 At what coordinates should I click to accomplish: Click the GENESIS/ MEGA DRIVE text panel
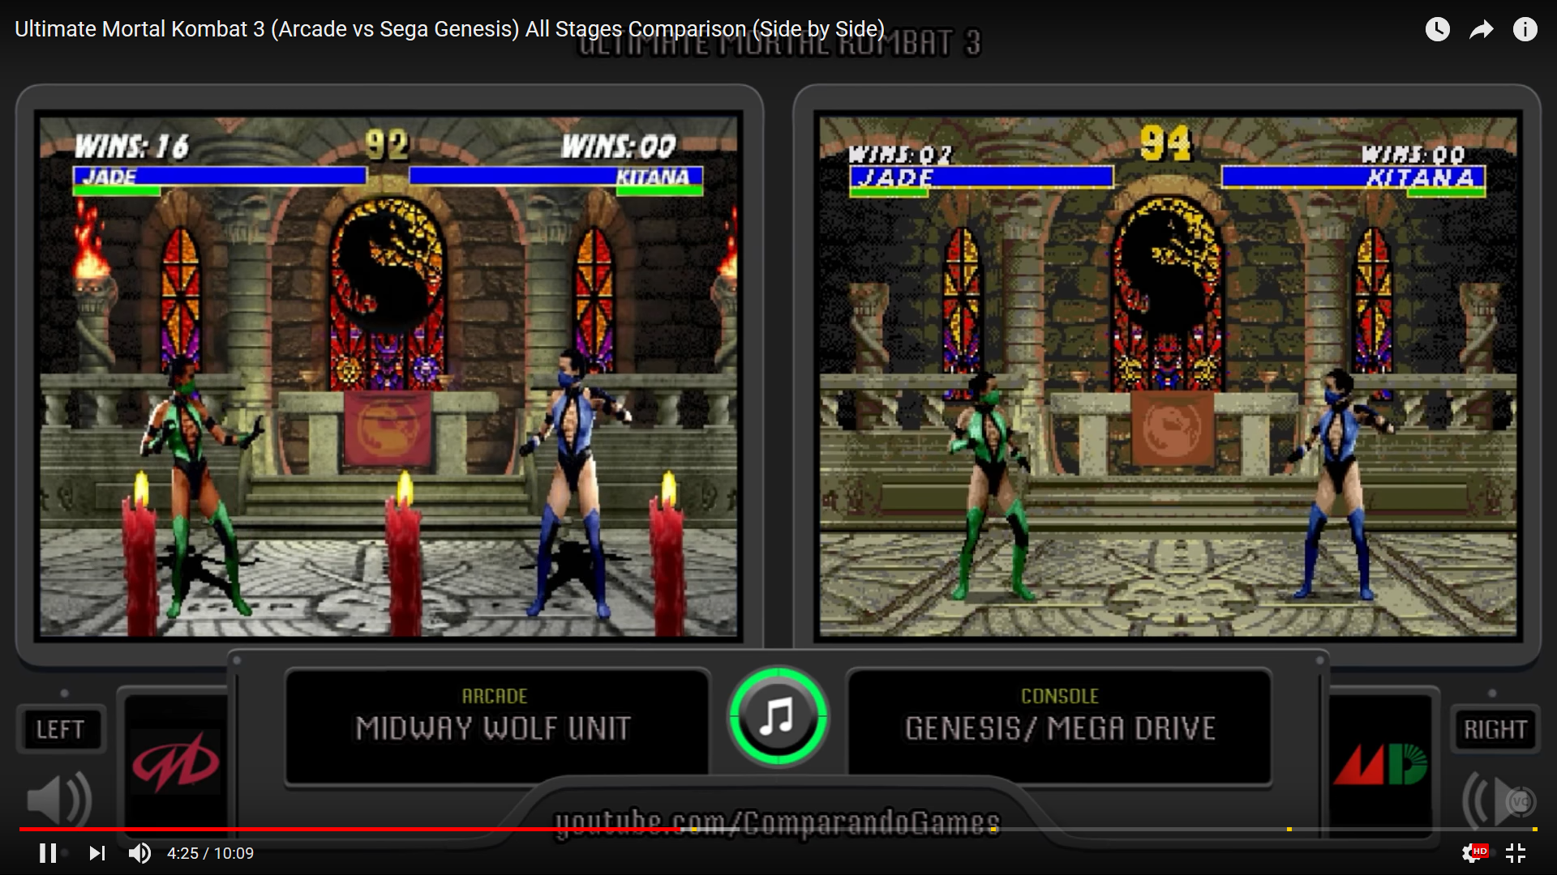(x=1059, y=727)
